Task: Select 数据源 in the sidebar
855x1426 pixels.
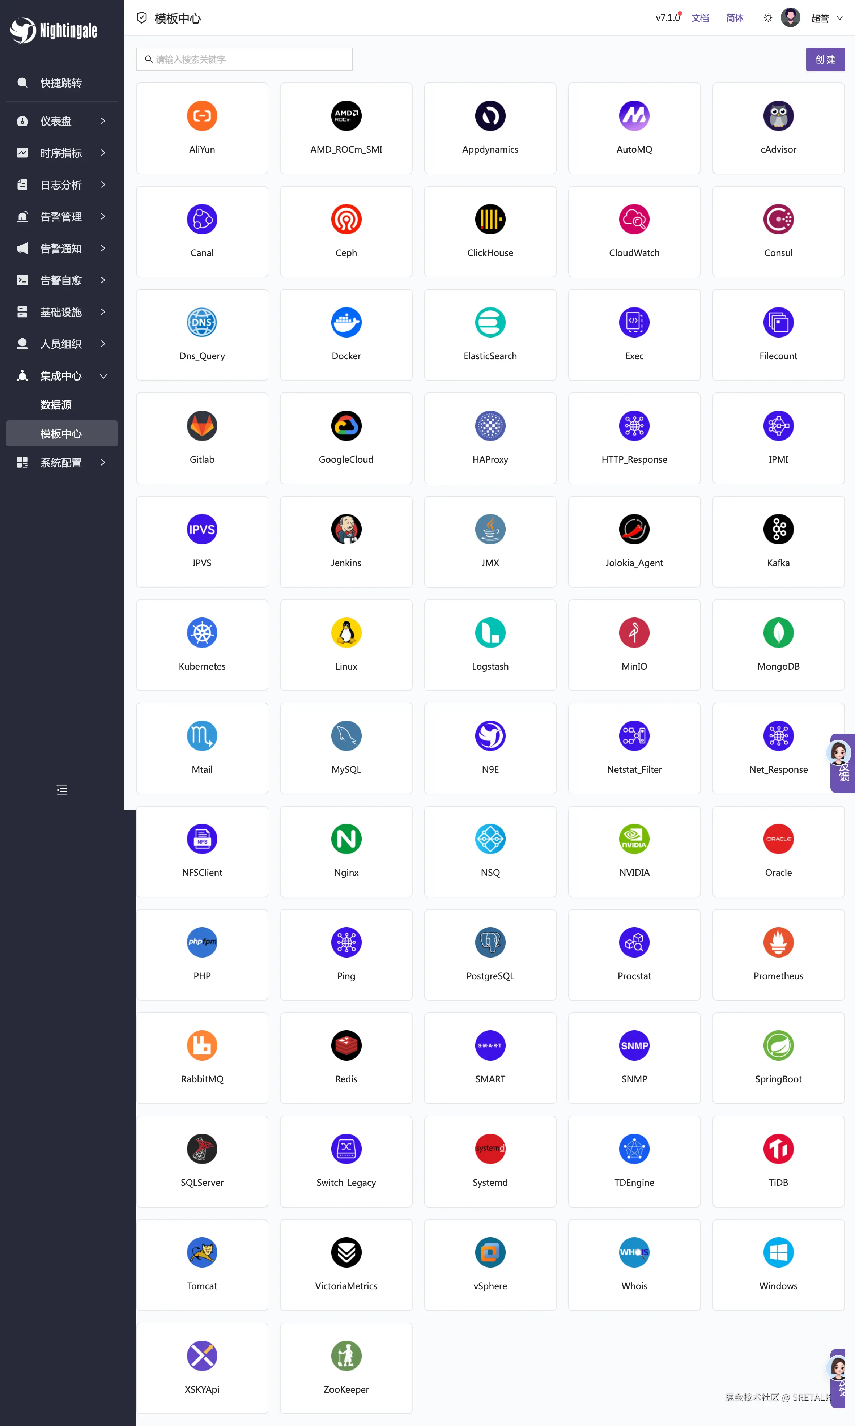Action: tap(56, 405)
